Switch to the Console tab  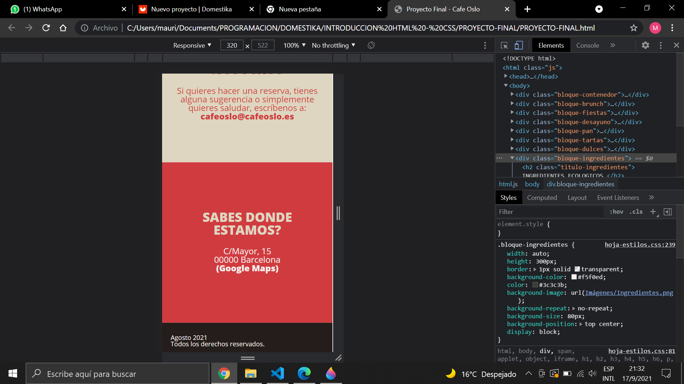tap(587, 45)
